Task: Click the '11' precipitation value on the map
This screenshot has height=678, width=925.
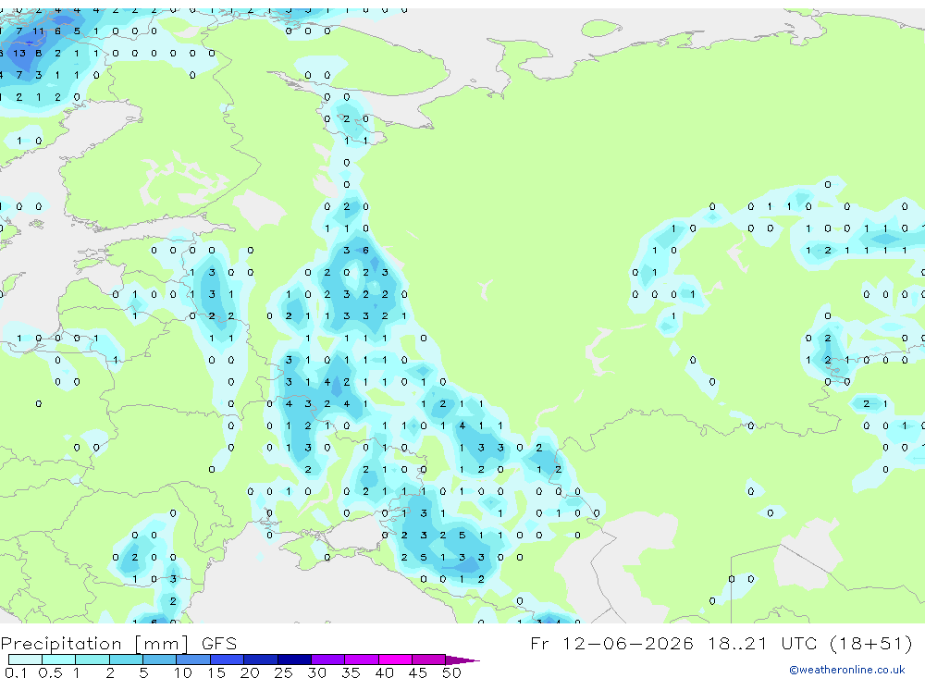Action: [x=38, y=31]
